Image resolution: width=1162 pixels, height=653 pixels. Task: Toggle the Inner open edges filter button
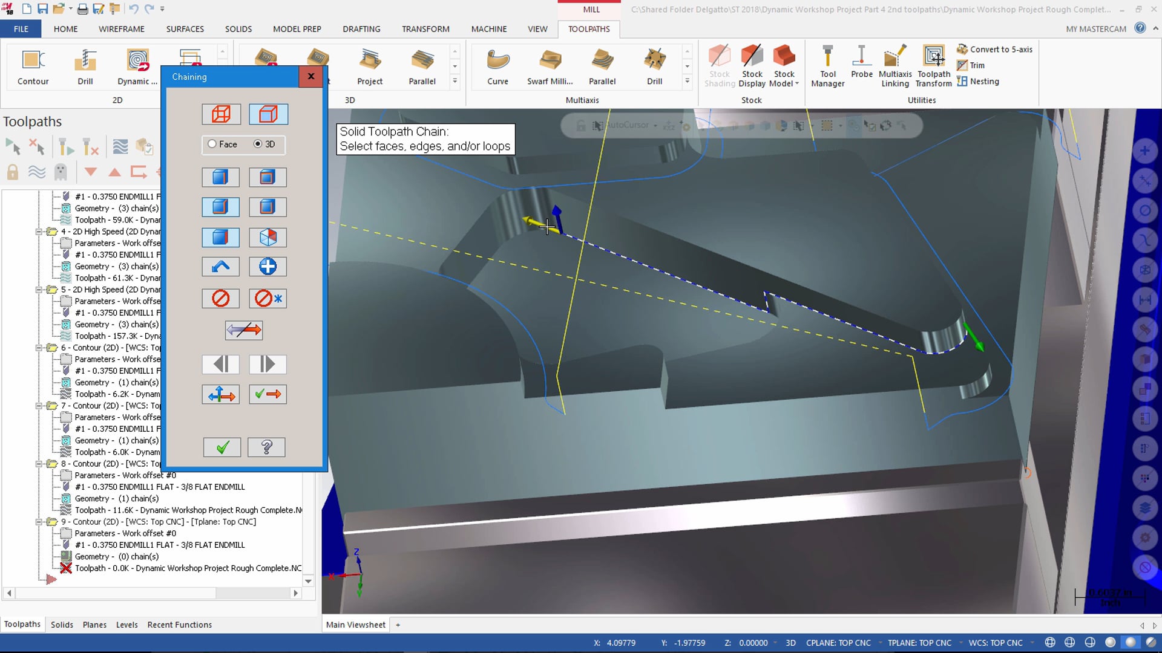click(x=268, y=238)
